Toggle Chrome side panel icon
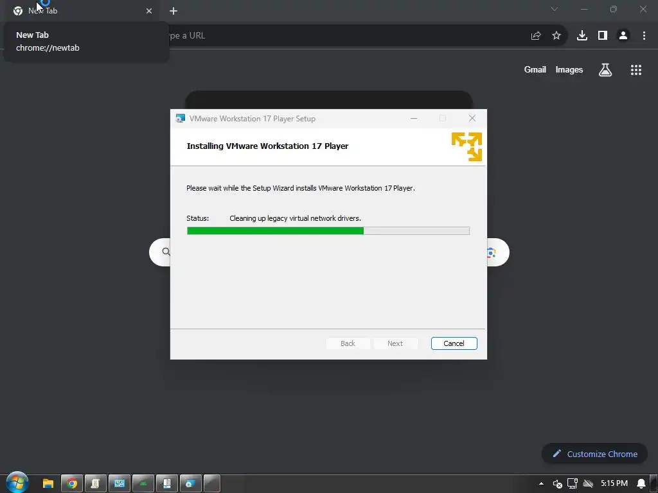The width and height of the screenshot is (658, 493). tap(603, 36)
